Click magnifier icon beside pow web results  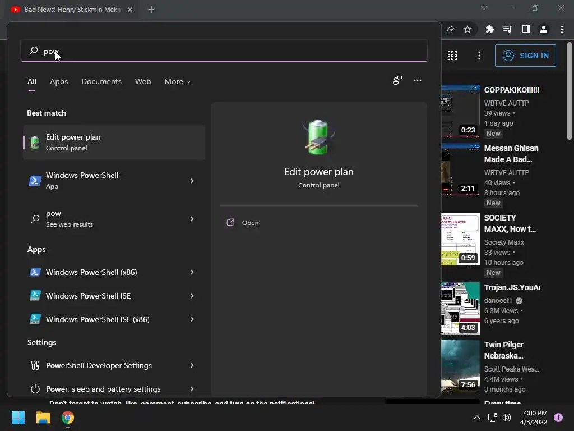coord(35,219)
